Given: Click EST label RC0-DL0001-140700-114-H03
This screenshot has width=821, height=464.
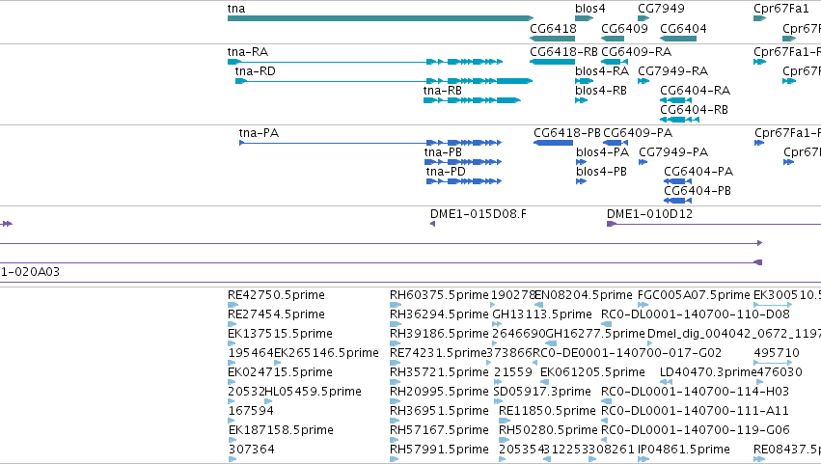Looking at the screenshot, I should tap(695, 392).
